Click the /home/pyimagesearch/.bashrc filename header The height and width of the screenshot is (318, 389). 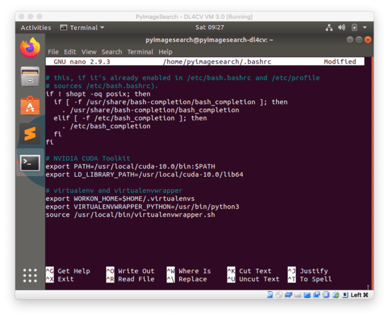pyautogui.click(x=217, y=62)
